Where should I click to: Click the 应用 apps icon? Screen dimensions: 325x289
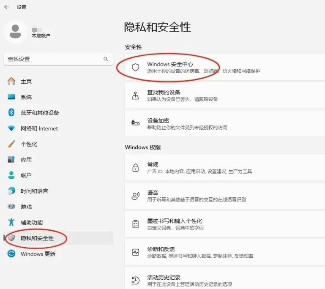coord(11,160)
